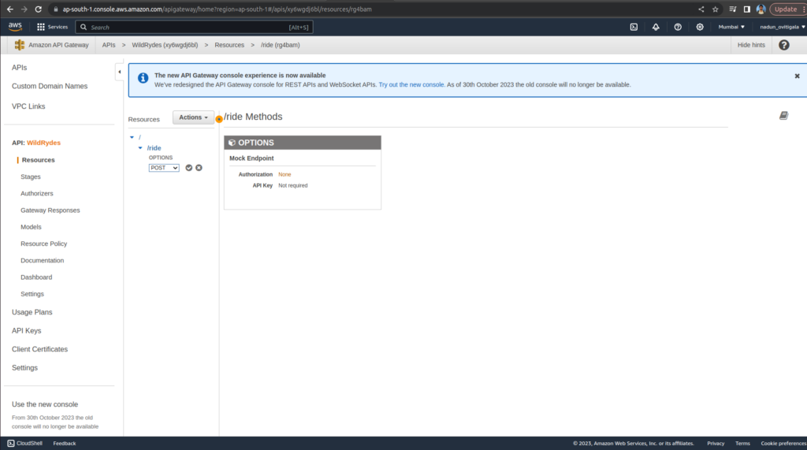Open the Services grid menu
The height and width of the screenshot is (450, 807).
52,27
